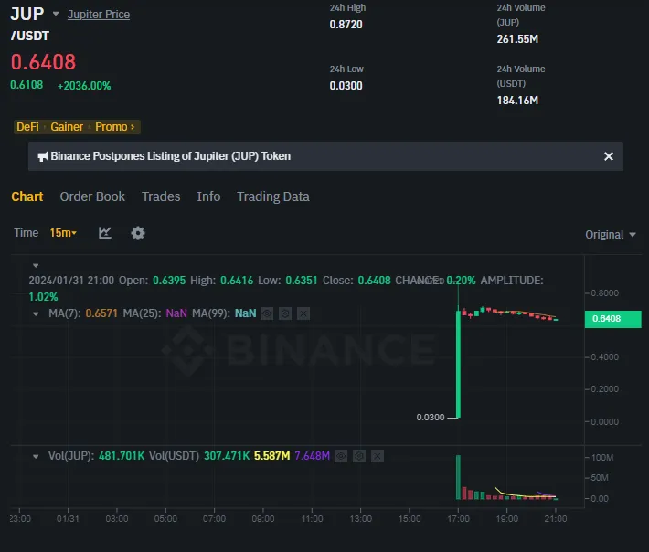Expand the JUP pair selector arrow
This screenshot has height=552, width=649.
click(56, 14)
